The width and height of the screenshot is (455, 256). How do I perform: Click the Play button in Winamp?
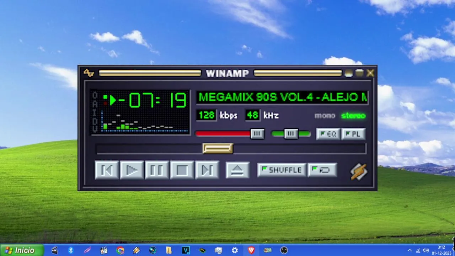132,170
